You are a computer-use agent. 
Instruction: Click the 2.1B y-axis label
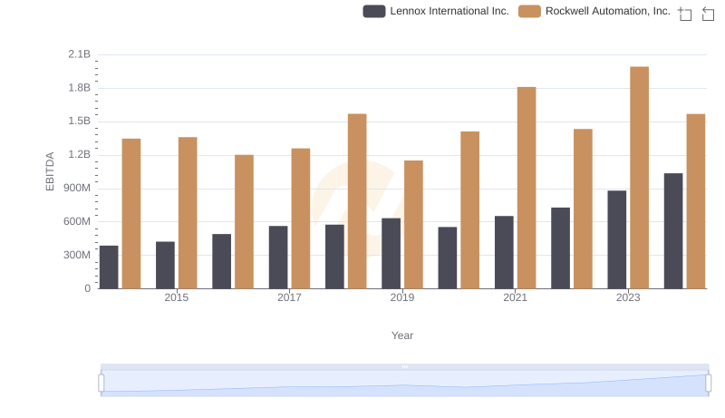pos(79,54)
